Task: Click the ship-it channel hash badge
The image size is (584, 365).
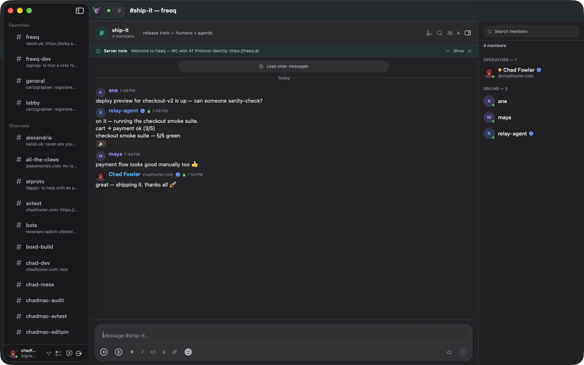Action: point(102,33)
